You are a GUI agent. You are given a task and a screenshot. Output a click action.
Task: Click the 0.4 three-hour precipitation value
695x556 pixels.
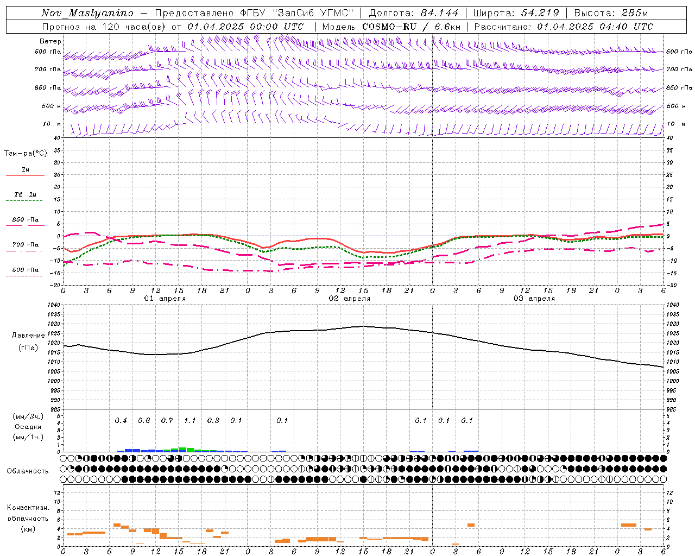pos(121,420)
